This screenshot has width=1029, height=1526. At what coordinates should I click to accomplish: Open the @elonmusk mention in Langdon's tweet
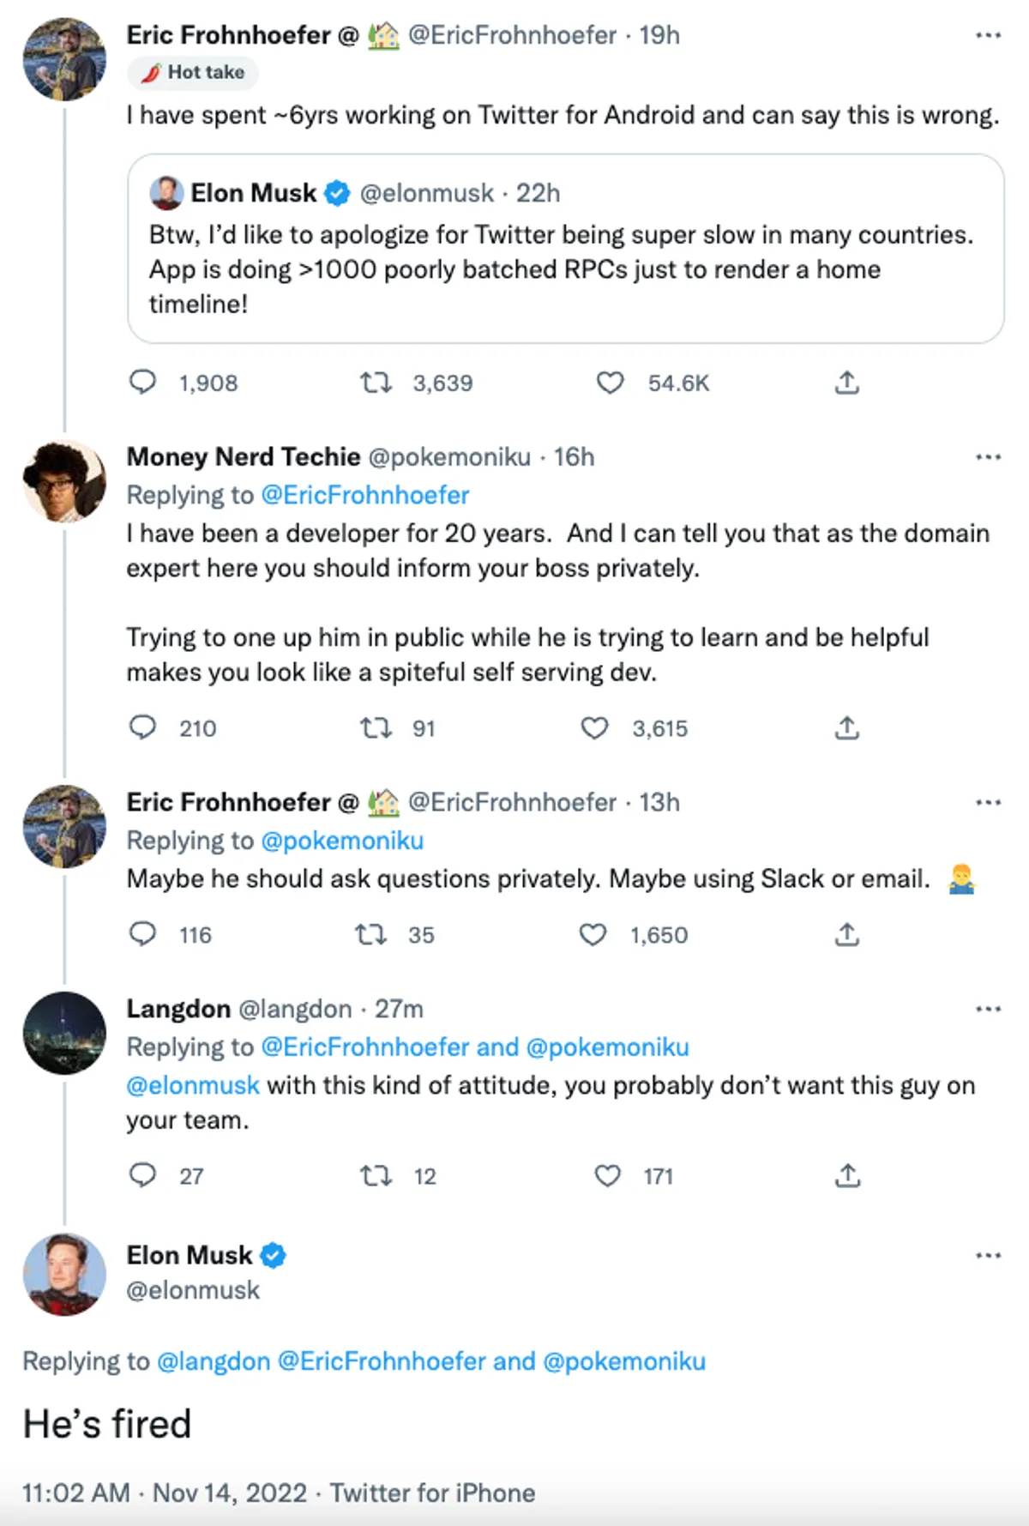point(193,1085)
